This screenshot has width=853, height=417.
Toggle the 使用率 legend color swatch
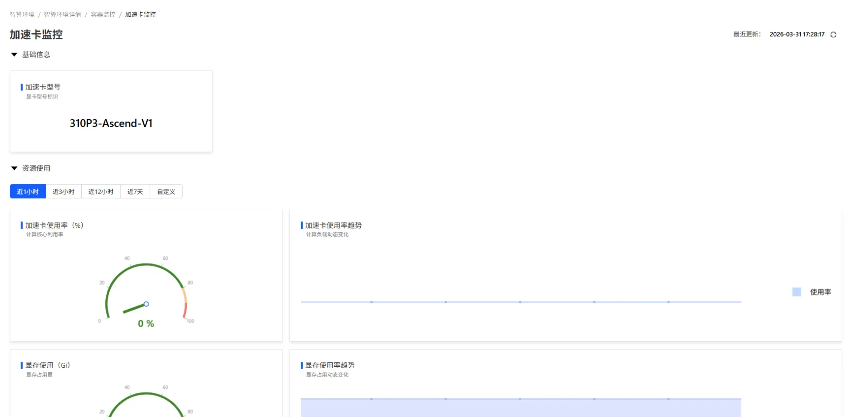[797, 292]
